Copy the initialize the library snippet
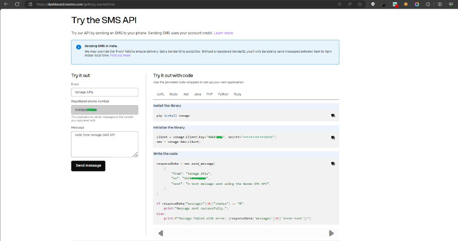458x241 pixels. 333,138
